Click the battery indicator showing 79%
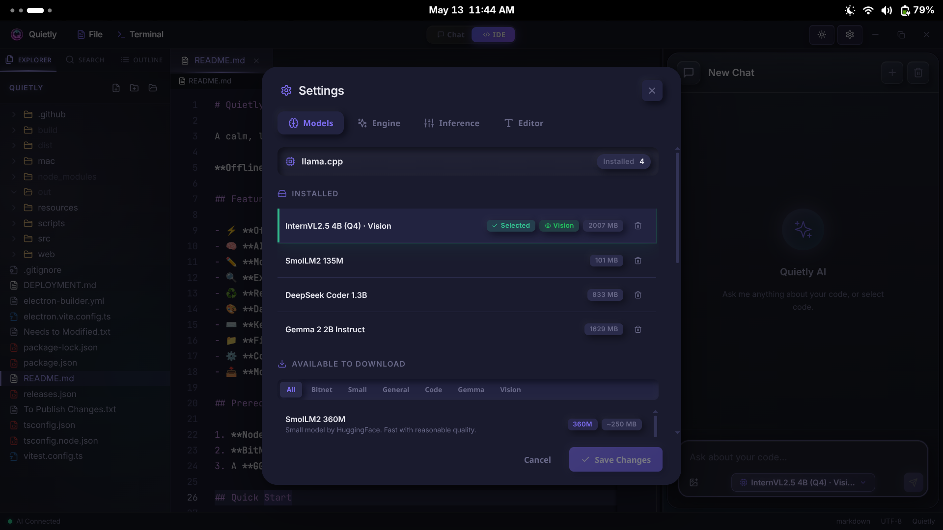 pyautogui.click(x=917, y=10)
